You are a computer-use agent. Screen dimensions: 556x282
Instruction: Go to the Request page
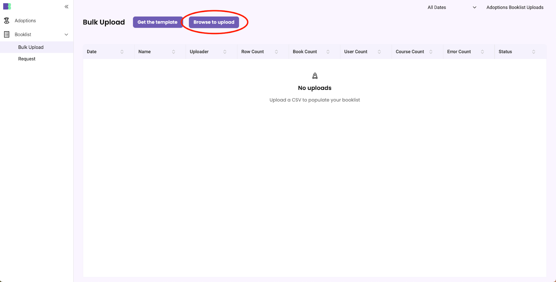[27, 59]
